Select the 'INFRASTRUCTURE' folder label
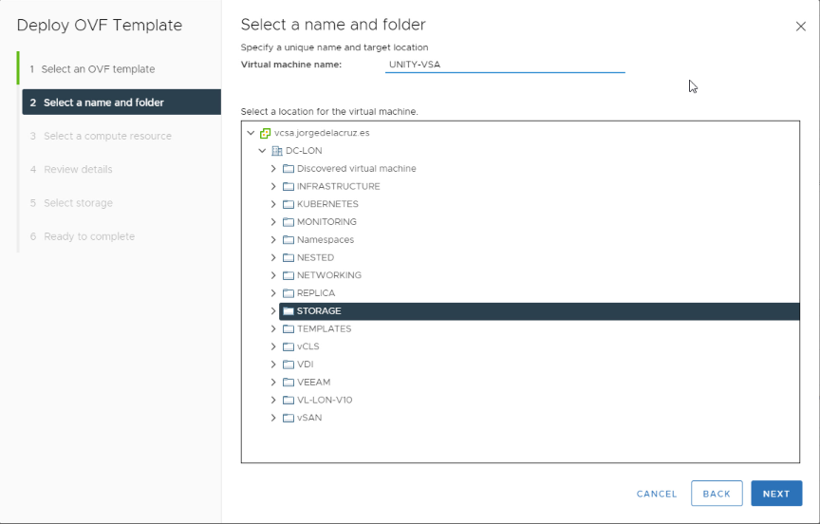820x524 pixels. [x=339, y=186]
